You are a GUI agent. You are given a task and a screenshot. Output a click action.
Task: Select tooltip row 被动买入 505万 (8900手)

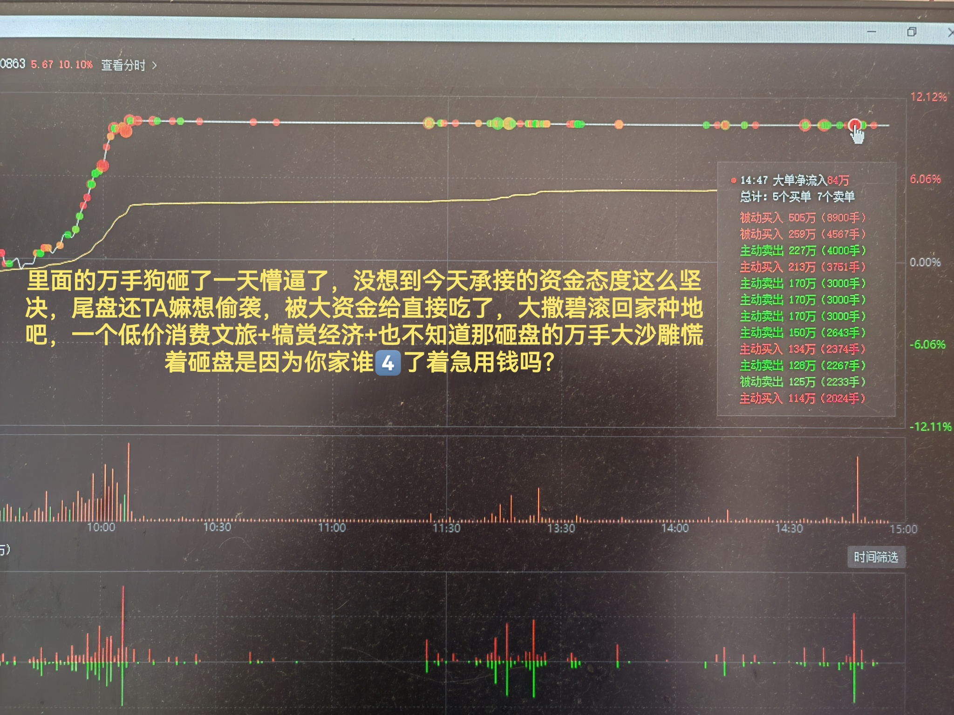pos(802,217)
